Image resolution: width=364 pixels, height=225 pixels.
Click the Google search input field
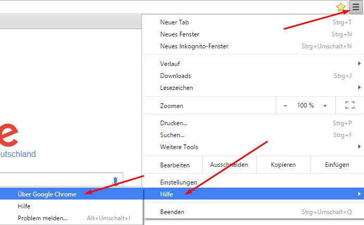point(61,179)
